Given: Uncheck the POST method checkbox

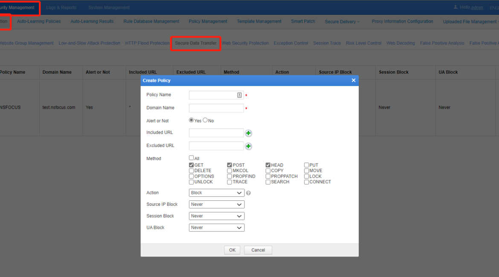Looking at the screenshot, I should (x=229, y=165).
